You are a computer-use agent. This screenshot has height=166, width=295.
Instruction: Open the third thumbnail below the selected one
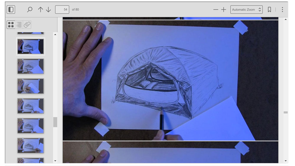pos(31,106)
